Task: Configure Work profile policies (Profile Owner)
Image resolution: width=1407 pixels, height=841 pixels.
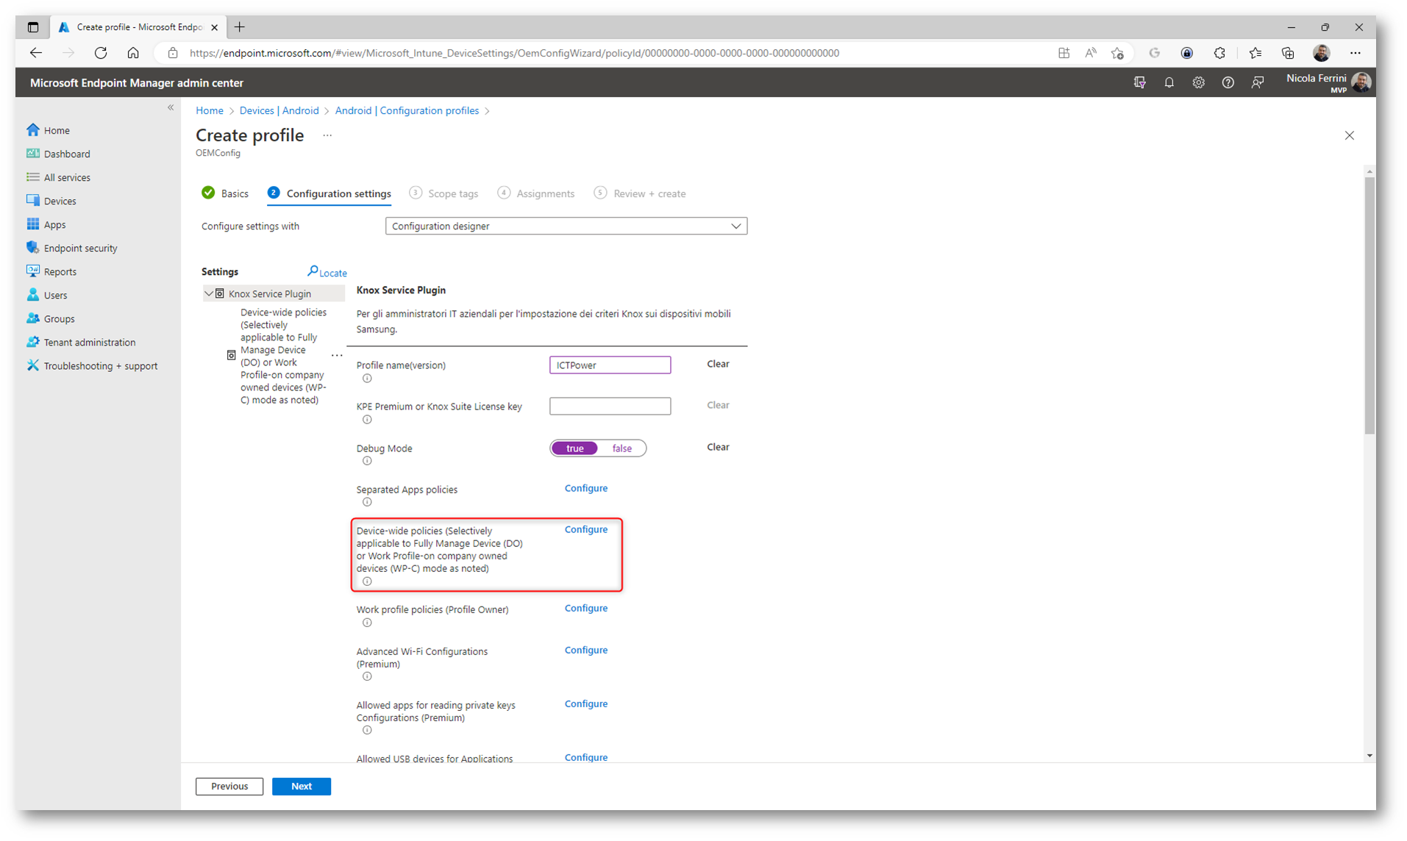Action: coord(585,608)
